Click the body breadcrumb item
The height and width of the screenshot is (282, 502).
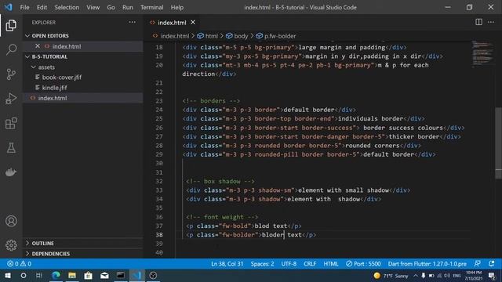coord(237,36)
